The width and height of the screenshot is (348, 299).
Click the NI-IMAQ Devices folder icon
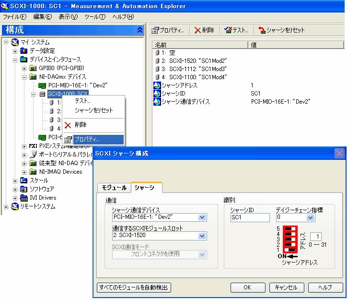[33, 172]
